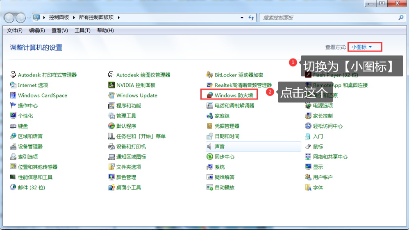
Task: Open the 轻松访问中心 icon
Action: point(308,126)
